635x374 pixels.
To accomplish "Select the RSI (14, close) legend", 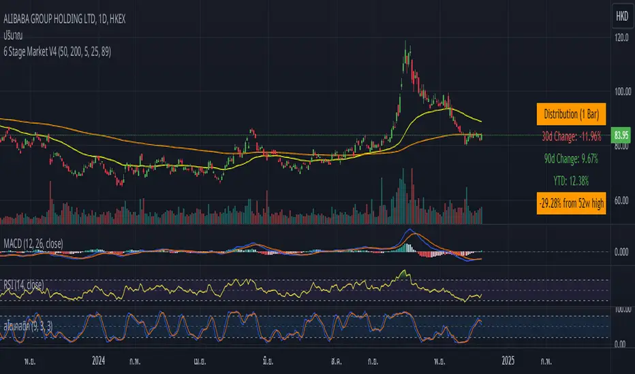I will point(23,285).
